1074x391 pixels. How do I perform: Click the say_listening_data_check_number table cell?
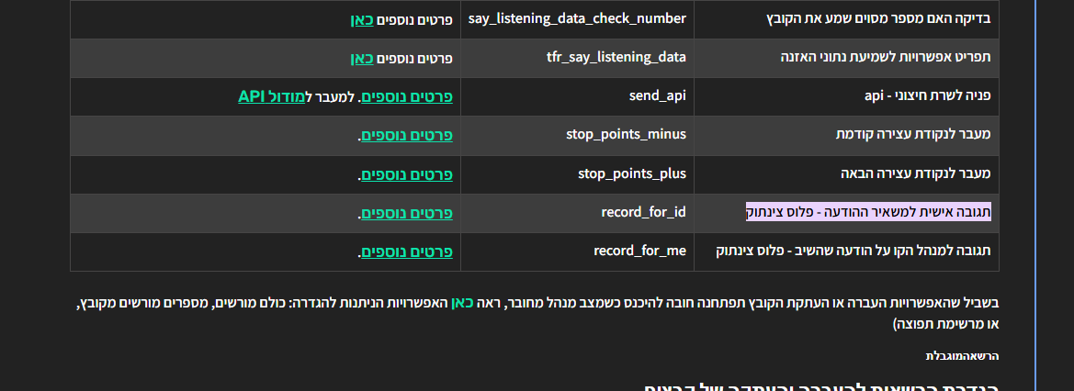(577, 19)
